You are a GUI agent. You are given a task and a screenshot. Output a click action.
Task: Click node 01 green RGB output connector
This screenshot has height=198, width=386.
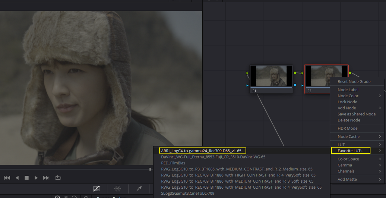coord(295,73)
